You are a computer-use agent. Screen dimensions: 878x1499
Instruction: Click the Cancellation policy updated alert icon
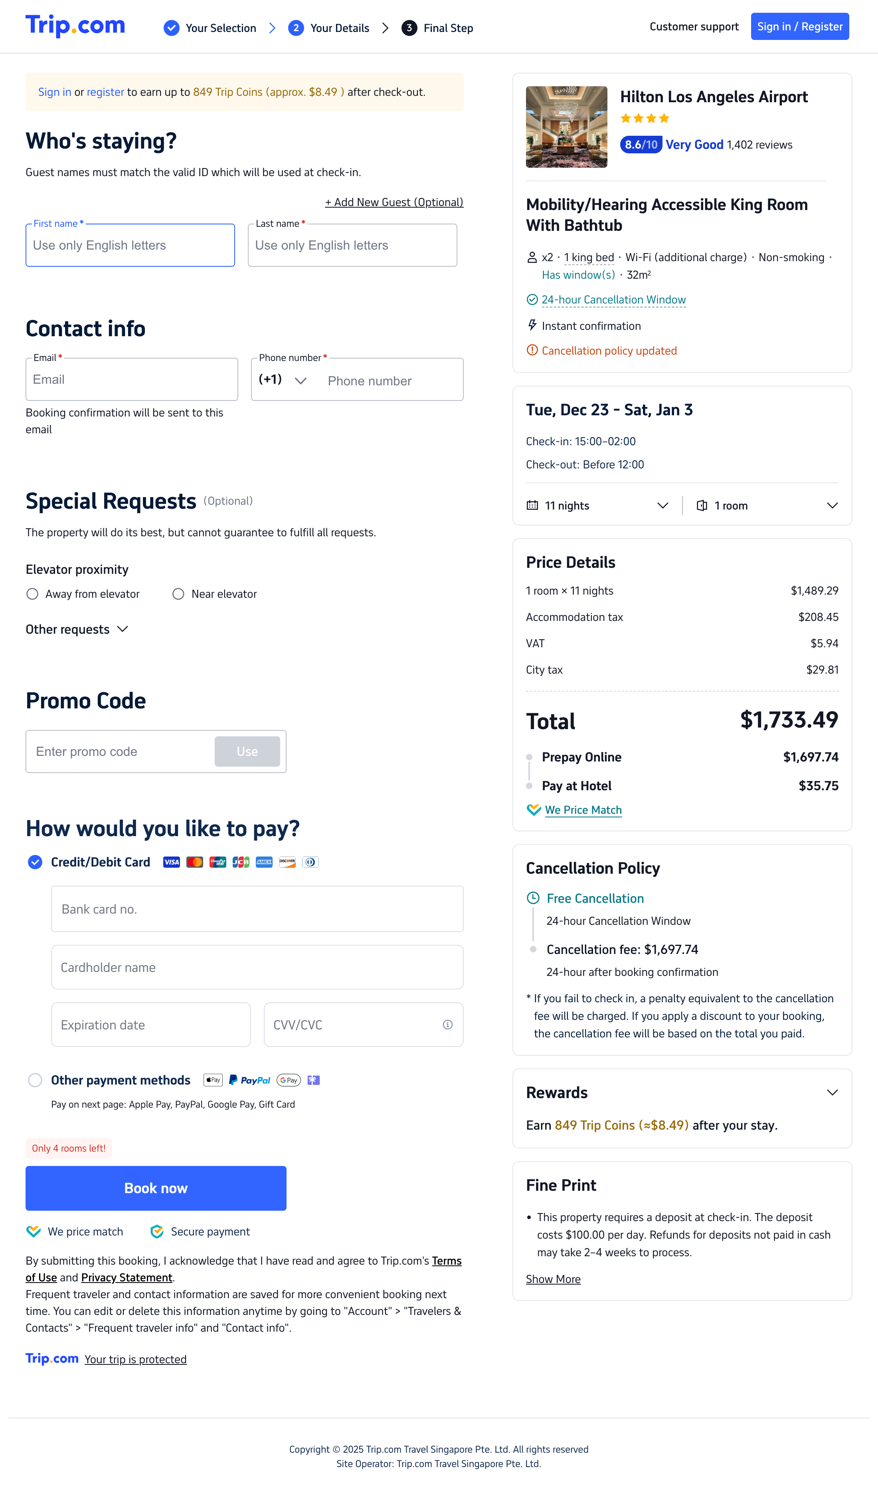(x=532, y=350)
